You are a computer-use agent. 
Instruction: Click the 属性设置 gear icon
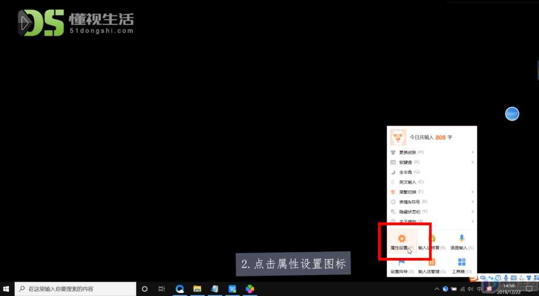click(x=402, y=238)
